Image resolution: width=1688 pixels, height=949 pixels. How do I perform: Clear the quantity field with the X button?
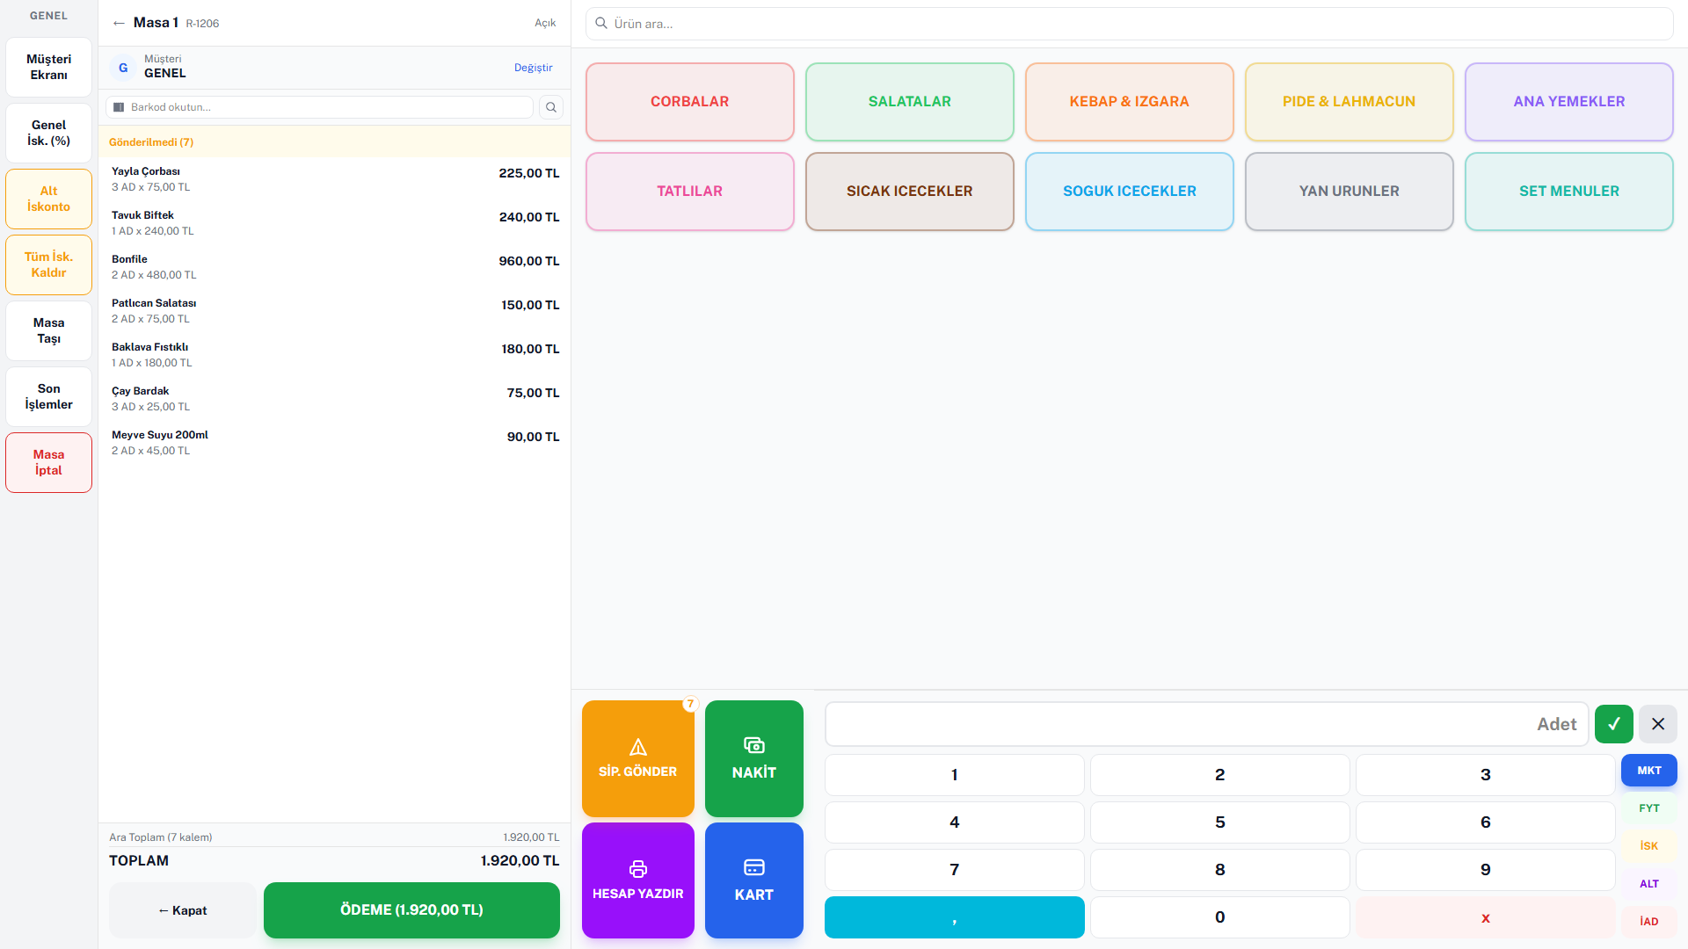pos(1658,724)
